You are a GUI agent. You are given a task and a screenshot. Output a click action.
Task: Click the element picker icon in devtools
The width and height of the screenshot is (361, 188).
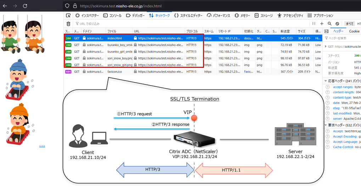click(68, 16)
